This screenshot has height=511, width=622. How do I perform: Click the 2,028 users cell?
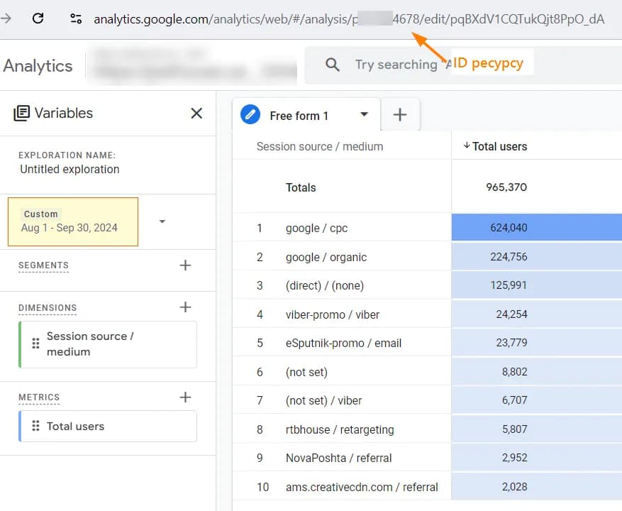click(x=536, y=486)
